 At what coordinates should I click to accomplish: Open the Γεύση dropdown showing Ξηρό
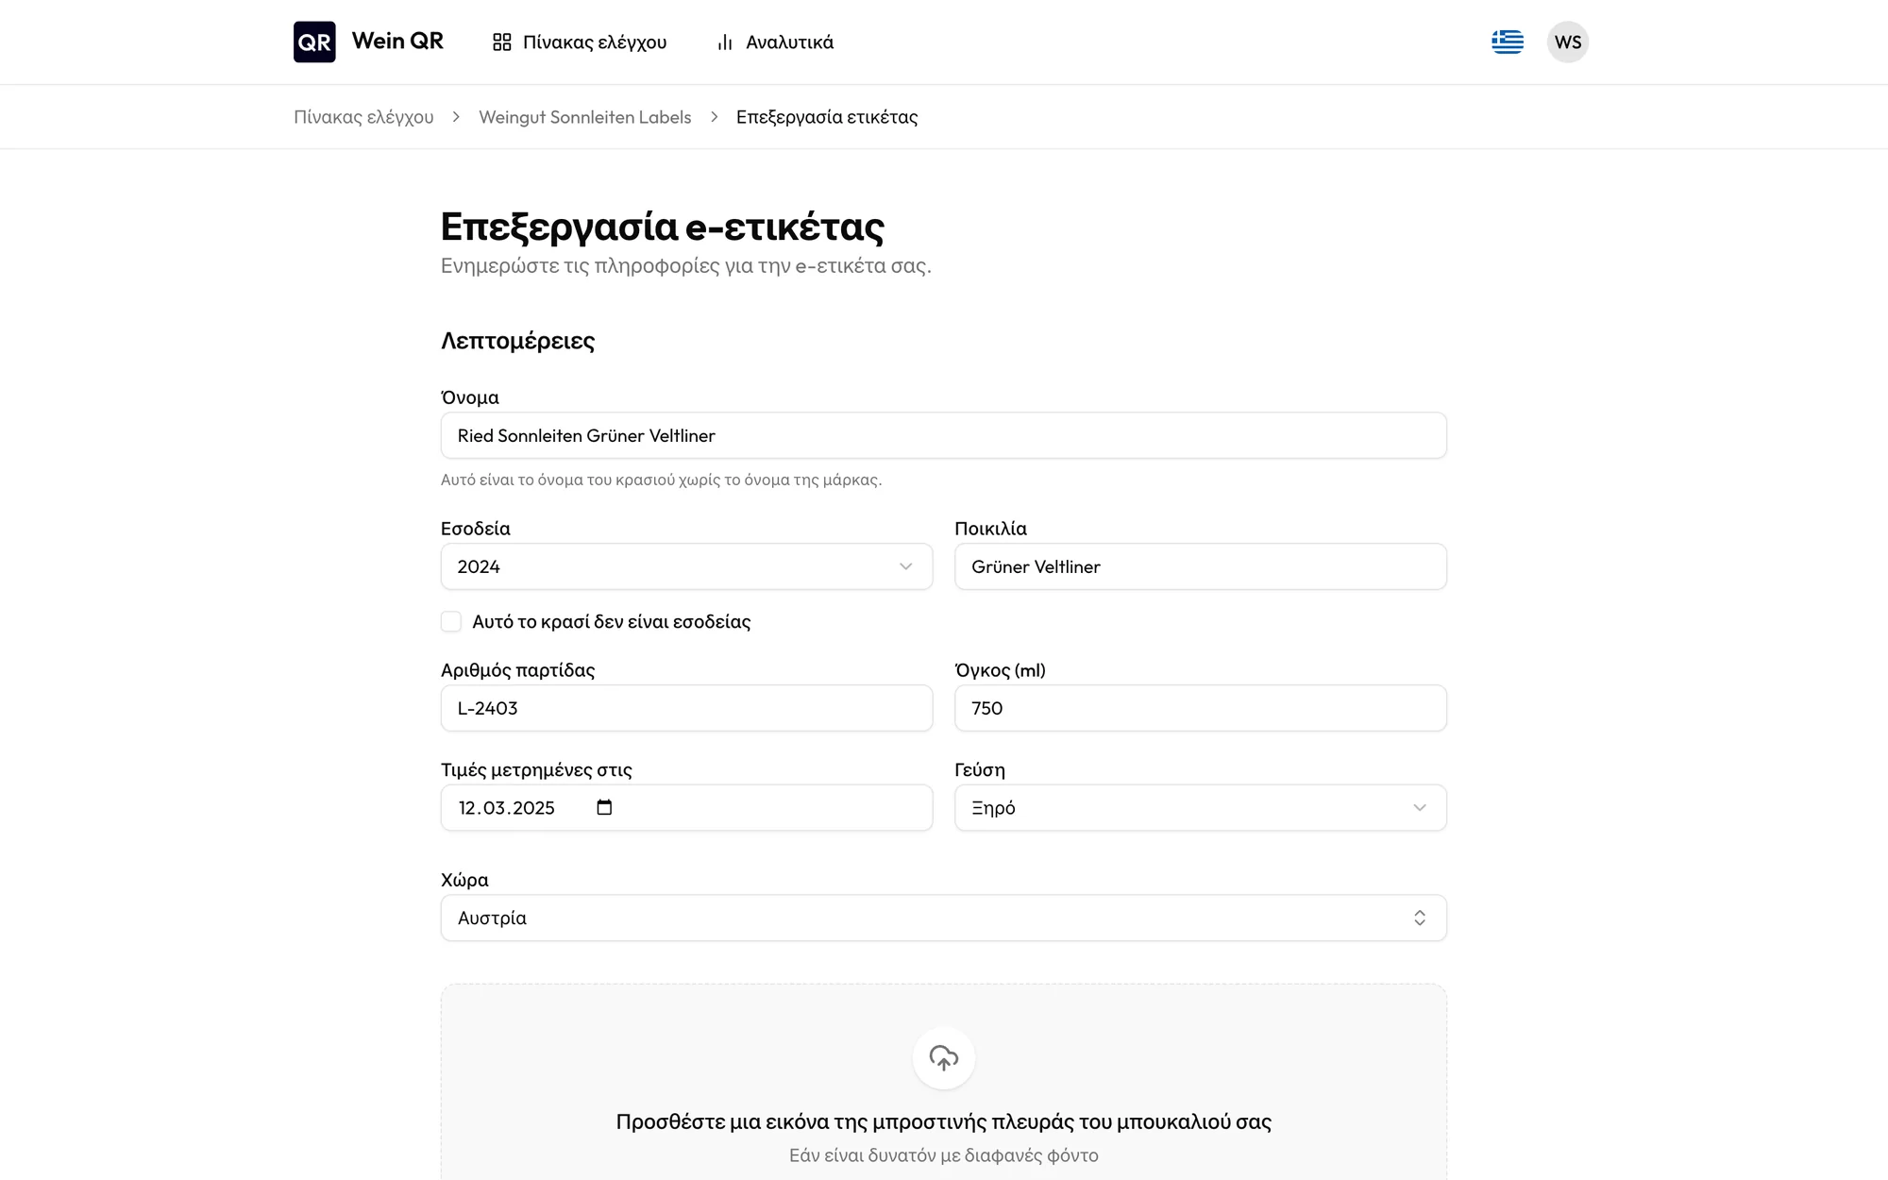[x=1200, y=808]
